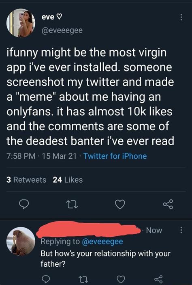Like eve's tweet with the heart icon
192x285 pixels.
coord(120,205)
